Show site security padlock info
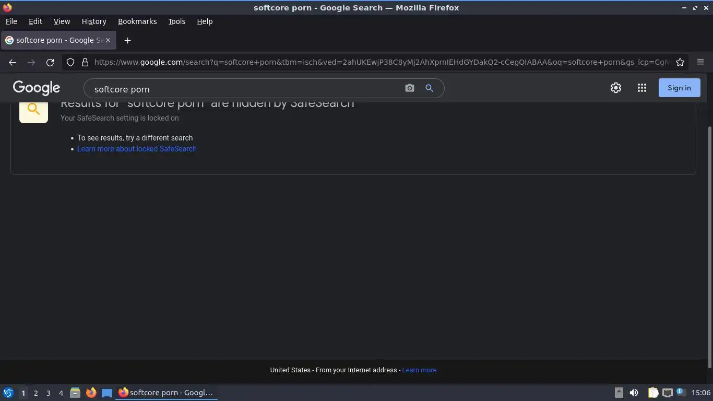Viewport: 713px width, 401px height. click(x=85, y=62)
